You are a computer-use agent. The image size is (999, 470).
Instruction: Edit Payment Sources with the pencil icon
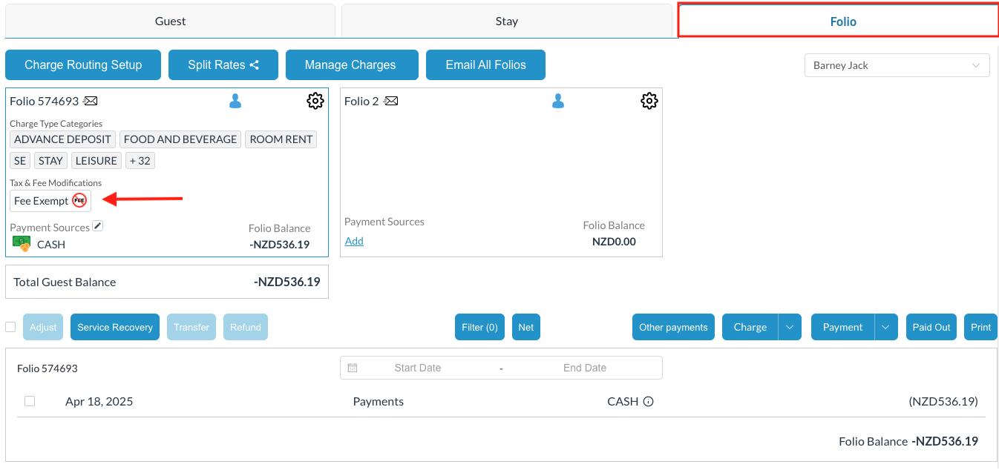(98, 226)
